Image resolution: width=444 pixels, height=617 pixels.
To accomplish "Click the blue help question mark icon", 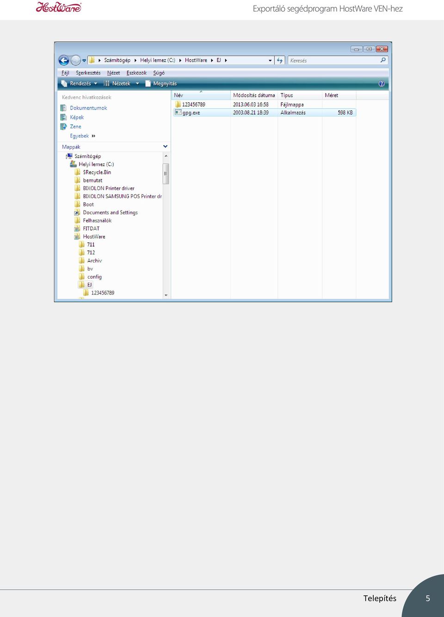I will (x=382, y=84).
